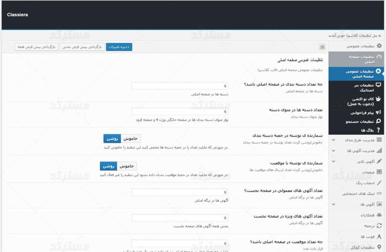The height and width of the screenshot is (252, 386).
Task: Click the welcome text به پنل تنظیمات کلاسیرا خوش آمدید
Action: click(355, 36)
